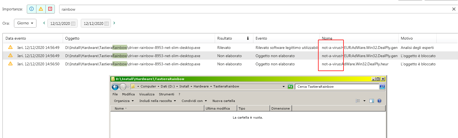
Task: Open Explorer recent pages dropdown arrow
Action: (128, 87)
